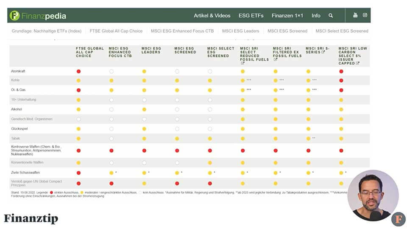The width and height of the screenshot is (407, 229).
Task: Click red dot for Atomkraft under FTSE Global
Action: click(79, 71)
